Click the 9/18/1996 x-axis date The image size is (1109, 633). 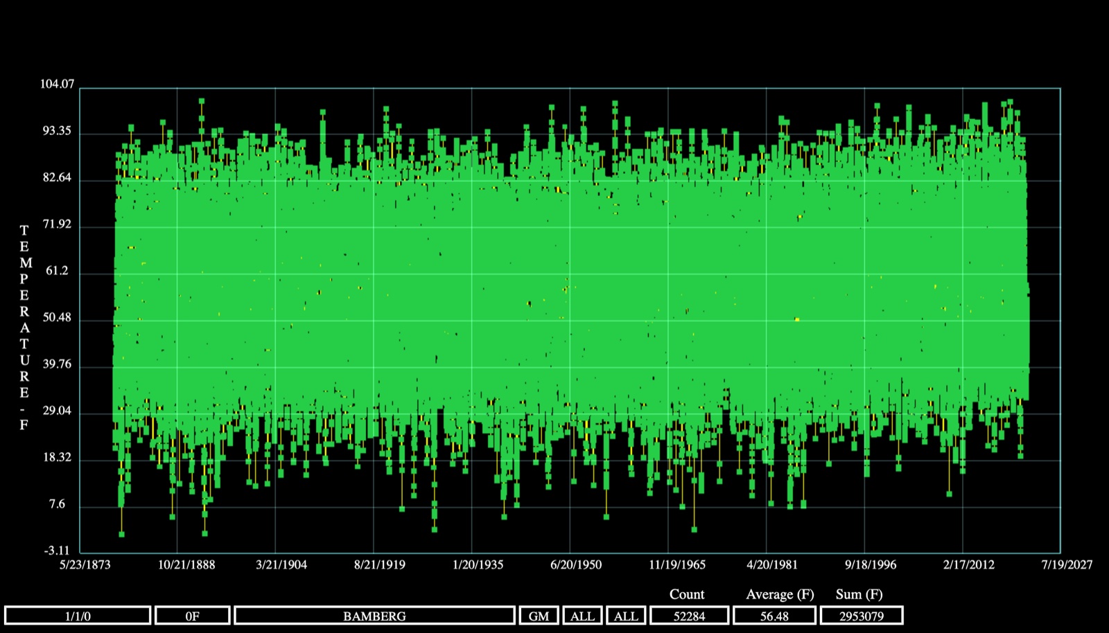(871, 564)
